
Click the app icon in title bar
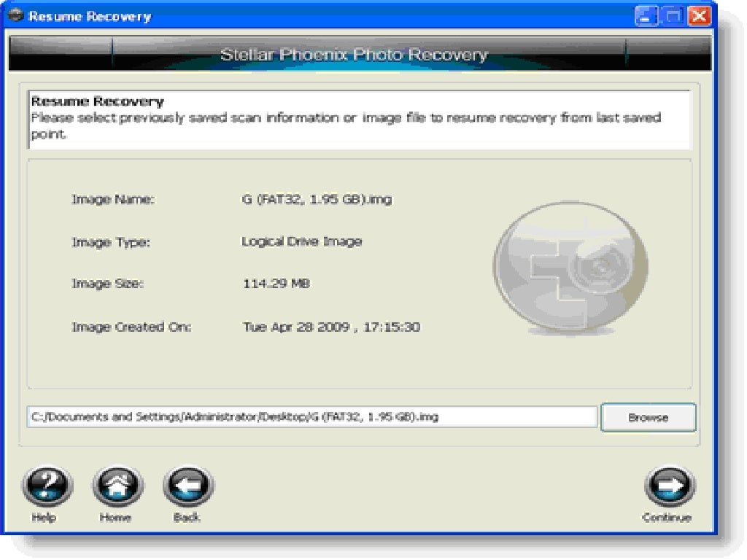(15, 16)
